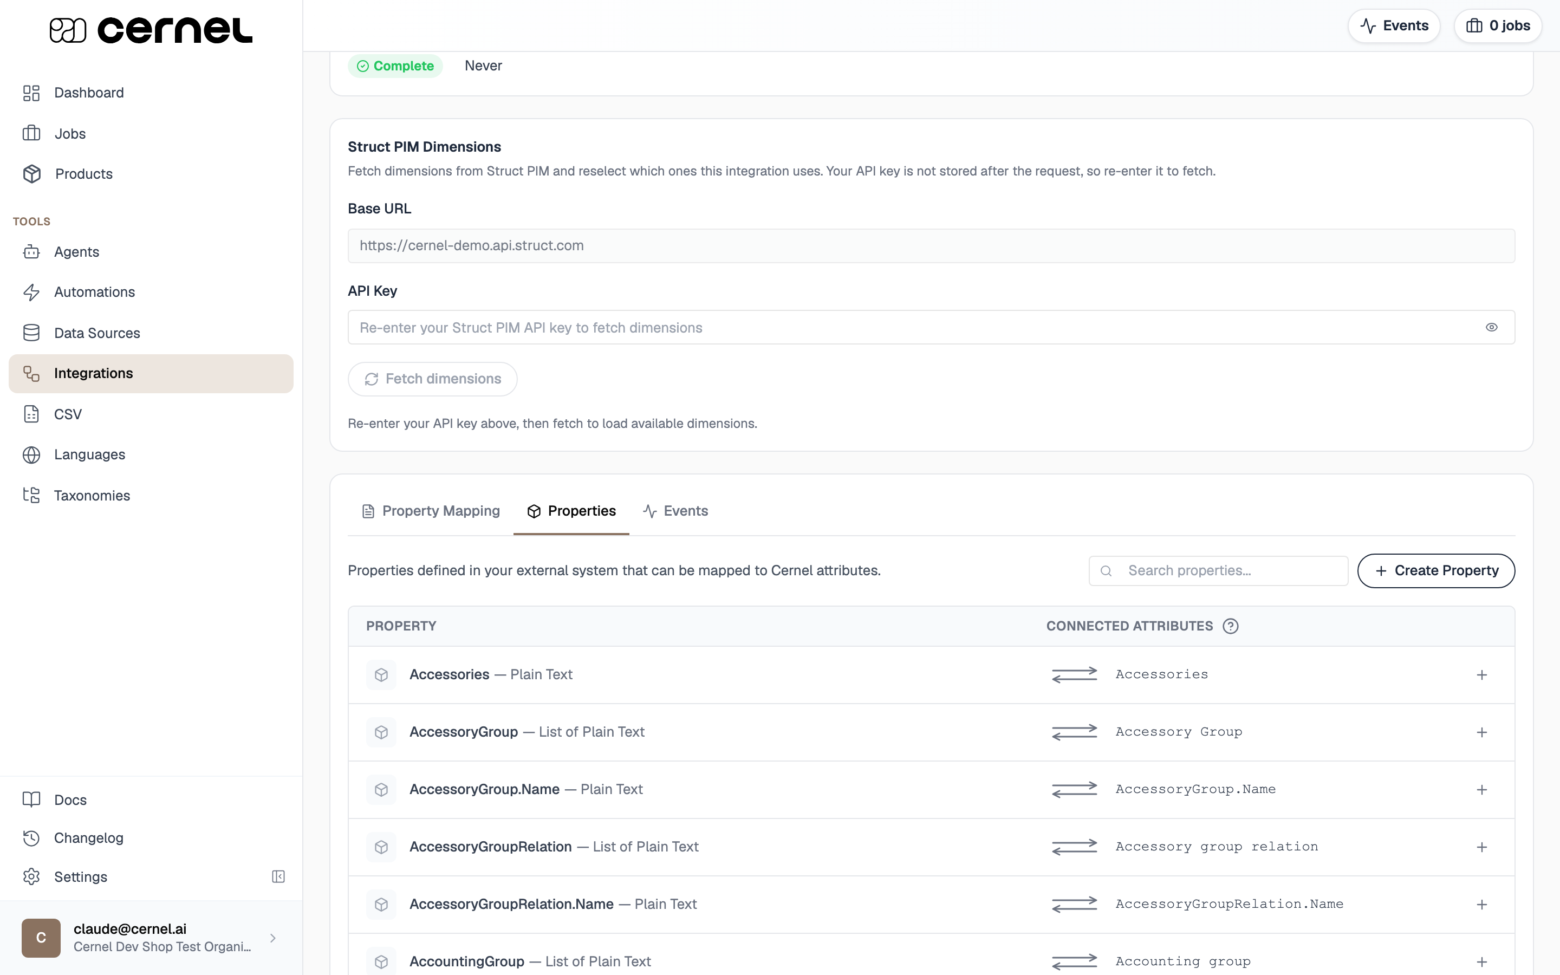Click the AccountingGroup property cube icon
The height and width of the screenshot is (975, 1560).
(x=381, y=961)
